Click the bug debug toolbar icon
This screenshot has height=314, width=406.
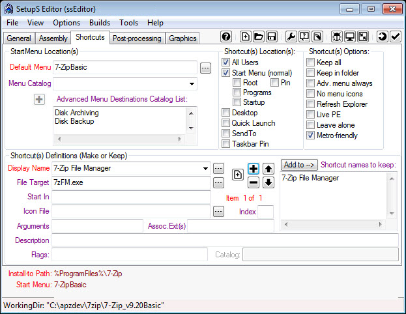[337, 36]
